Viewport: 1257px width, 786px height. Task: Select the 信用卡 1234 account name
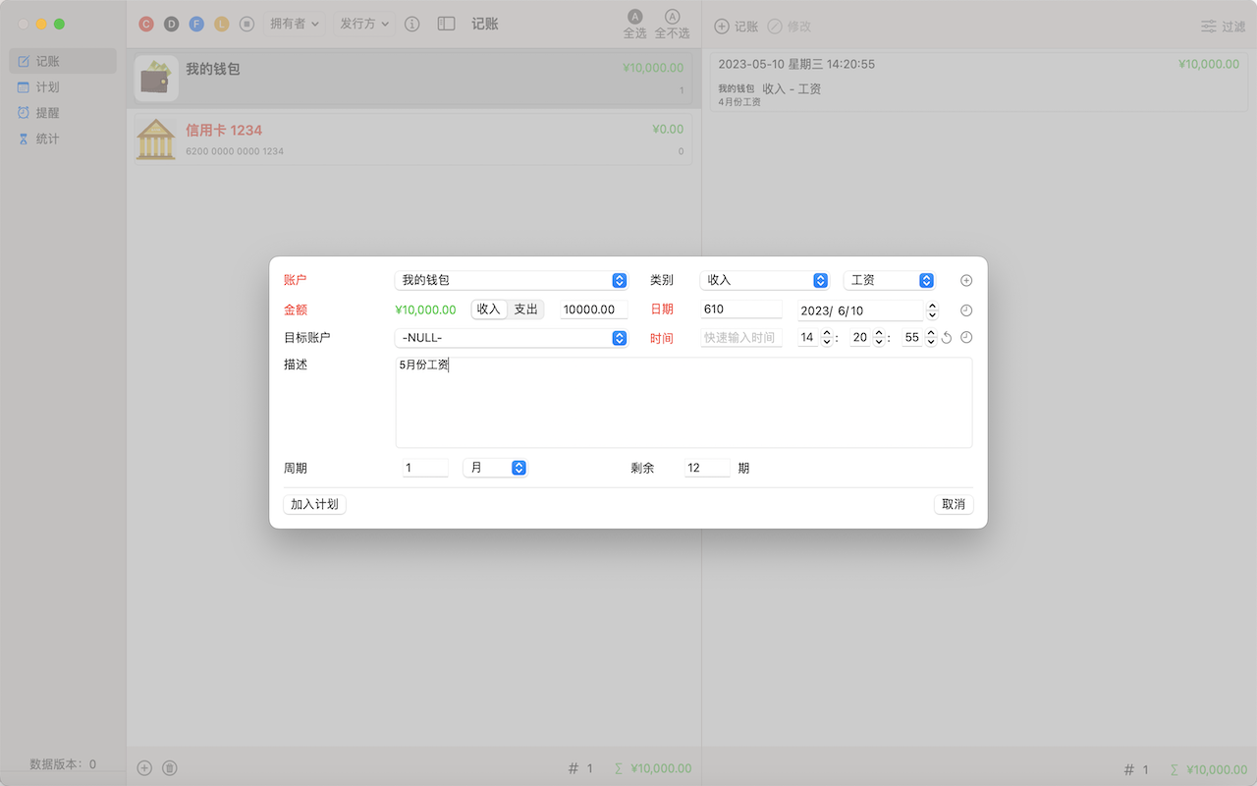point(224,130)
